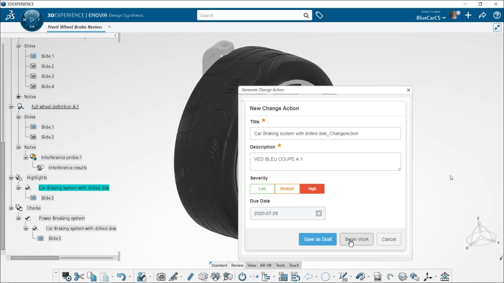Click Susan Lopez profile avatar
Viewport: 504px width, 283px height.
coord(455,15)
